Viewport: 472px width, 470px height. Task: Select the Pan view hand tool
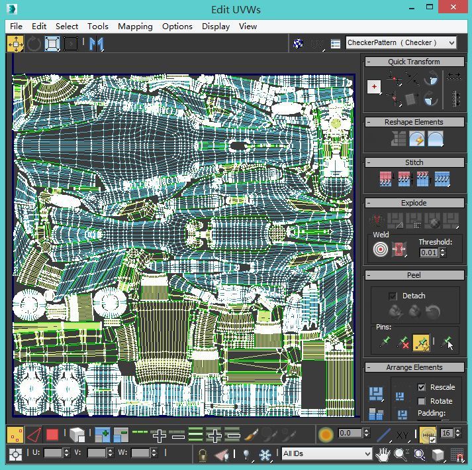pos(383,455)
